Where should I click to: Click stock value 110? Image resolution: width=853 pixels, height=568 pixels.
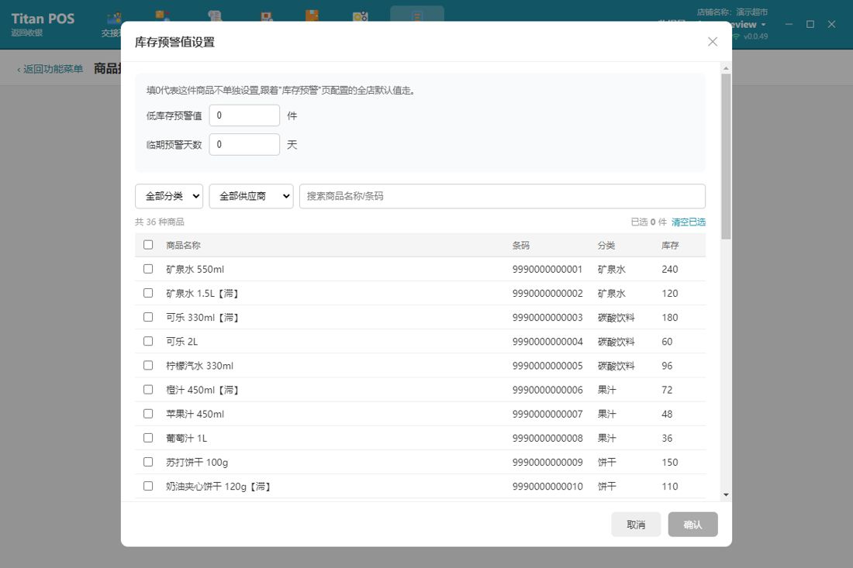(670, 487)
